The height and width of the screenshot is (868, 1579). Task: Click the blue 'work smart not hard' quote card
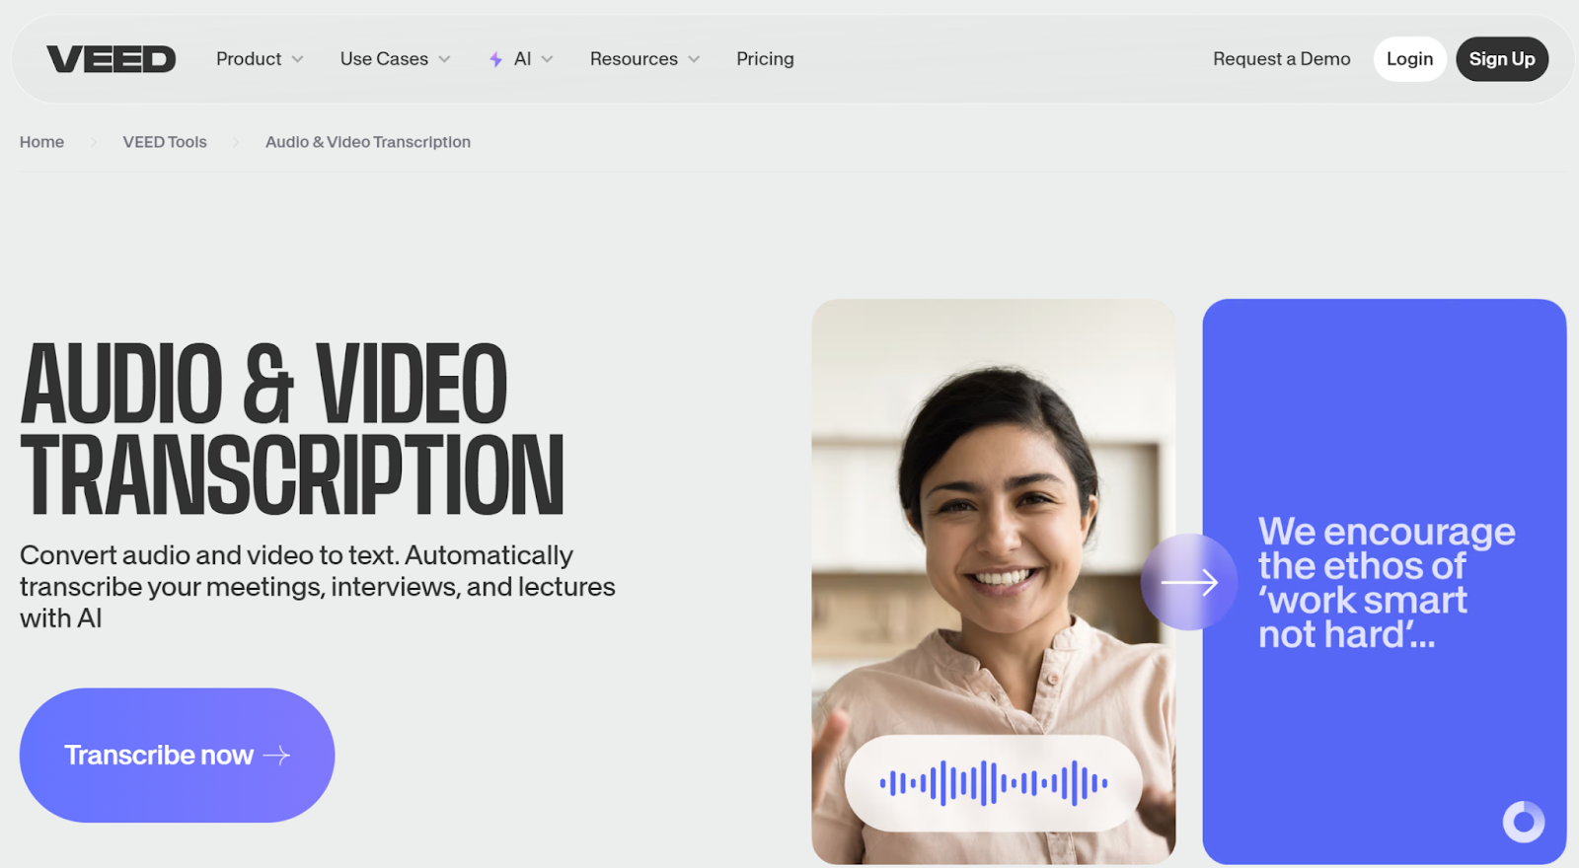pos(1384,414)
